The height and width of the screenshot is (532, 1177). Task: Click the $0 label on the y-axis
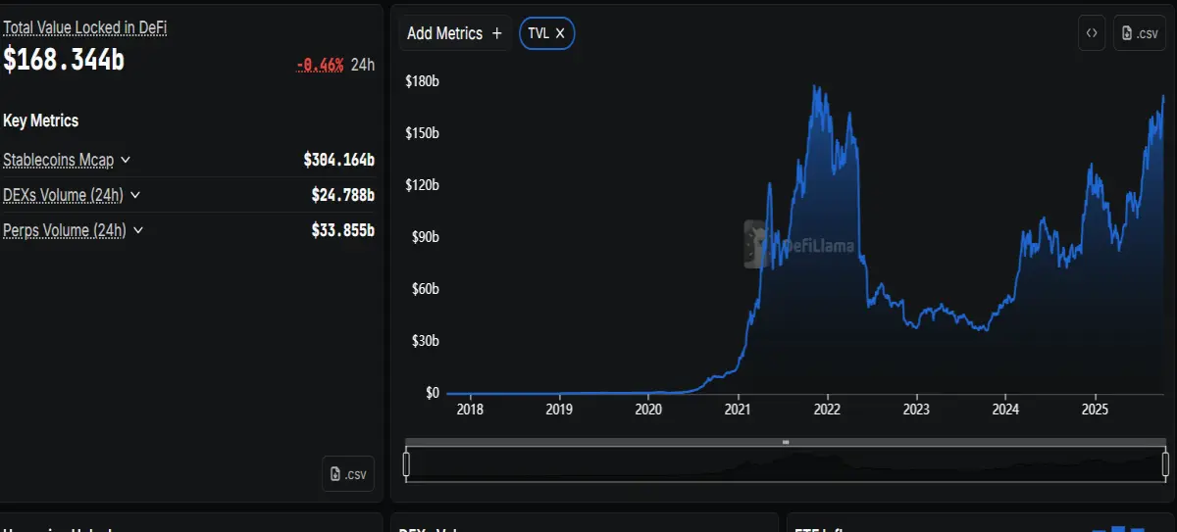(x=433, y=393)
